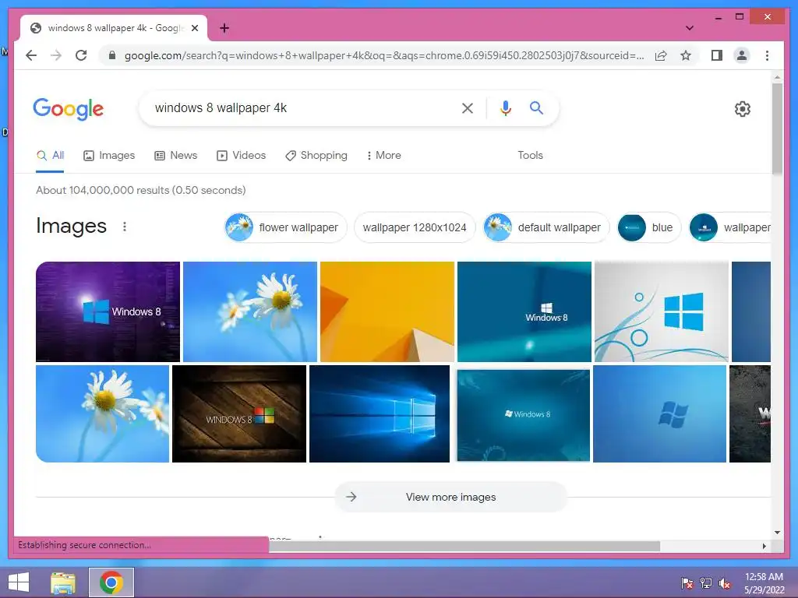Screen dimensions: 798x598
Task: Open the Windows Start button
Action: [19, 582]
